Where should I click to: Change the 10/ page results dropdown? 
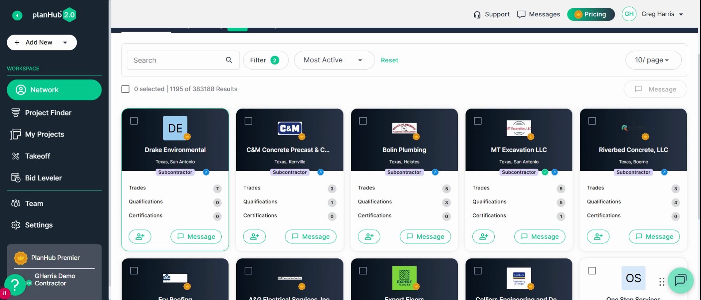pos(653,60)
